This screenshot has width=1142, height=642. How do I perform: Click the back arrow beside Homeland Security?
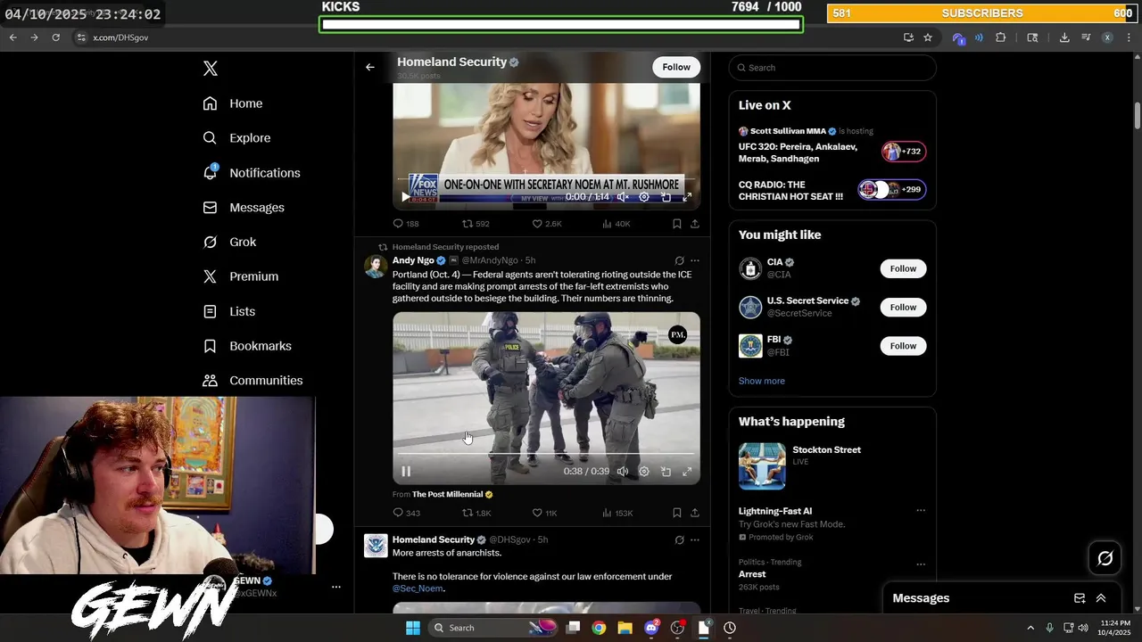point(370,67)
